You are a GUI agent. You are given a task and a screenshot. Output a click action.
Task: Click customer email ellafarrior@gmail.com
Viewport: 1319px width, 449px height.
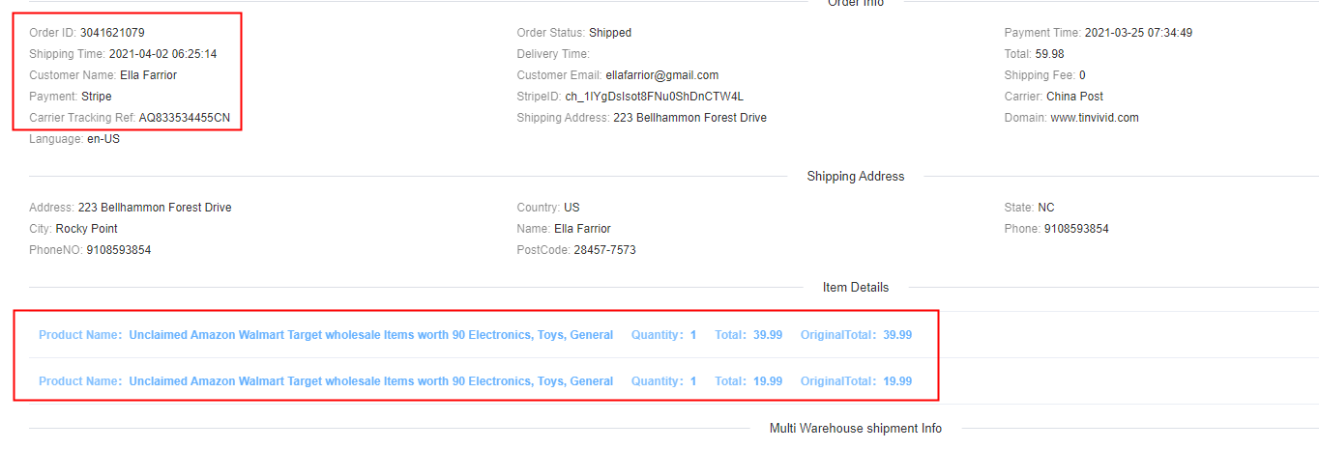661,75
